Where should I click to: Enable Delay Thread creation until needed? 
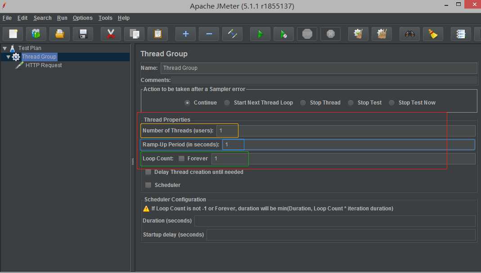click(x=148, y=172)
